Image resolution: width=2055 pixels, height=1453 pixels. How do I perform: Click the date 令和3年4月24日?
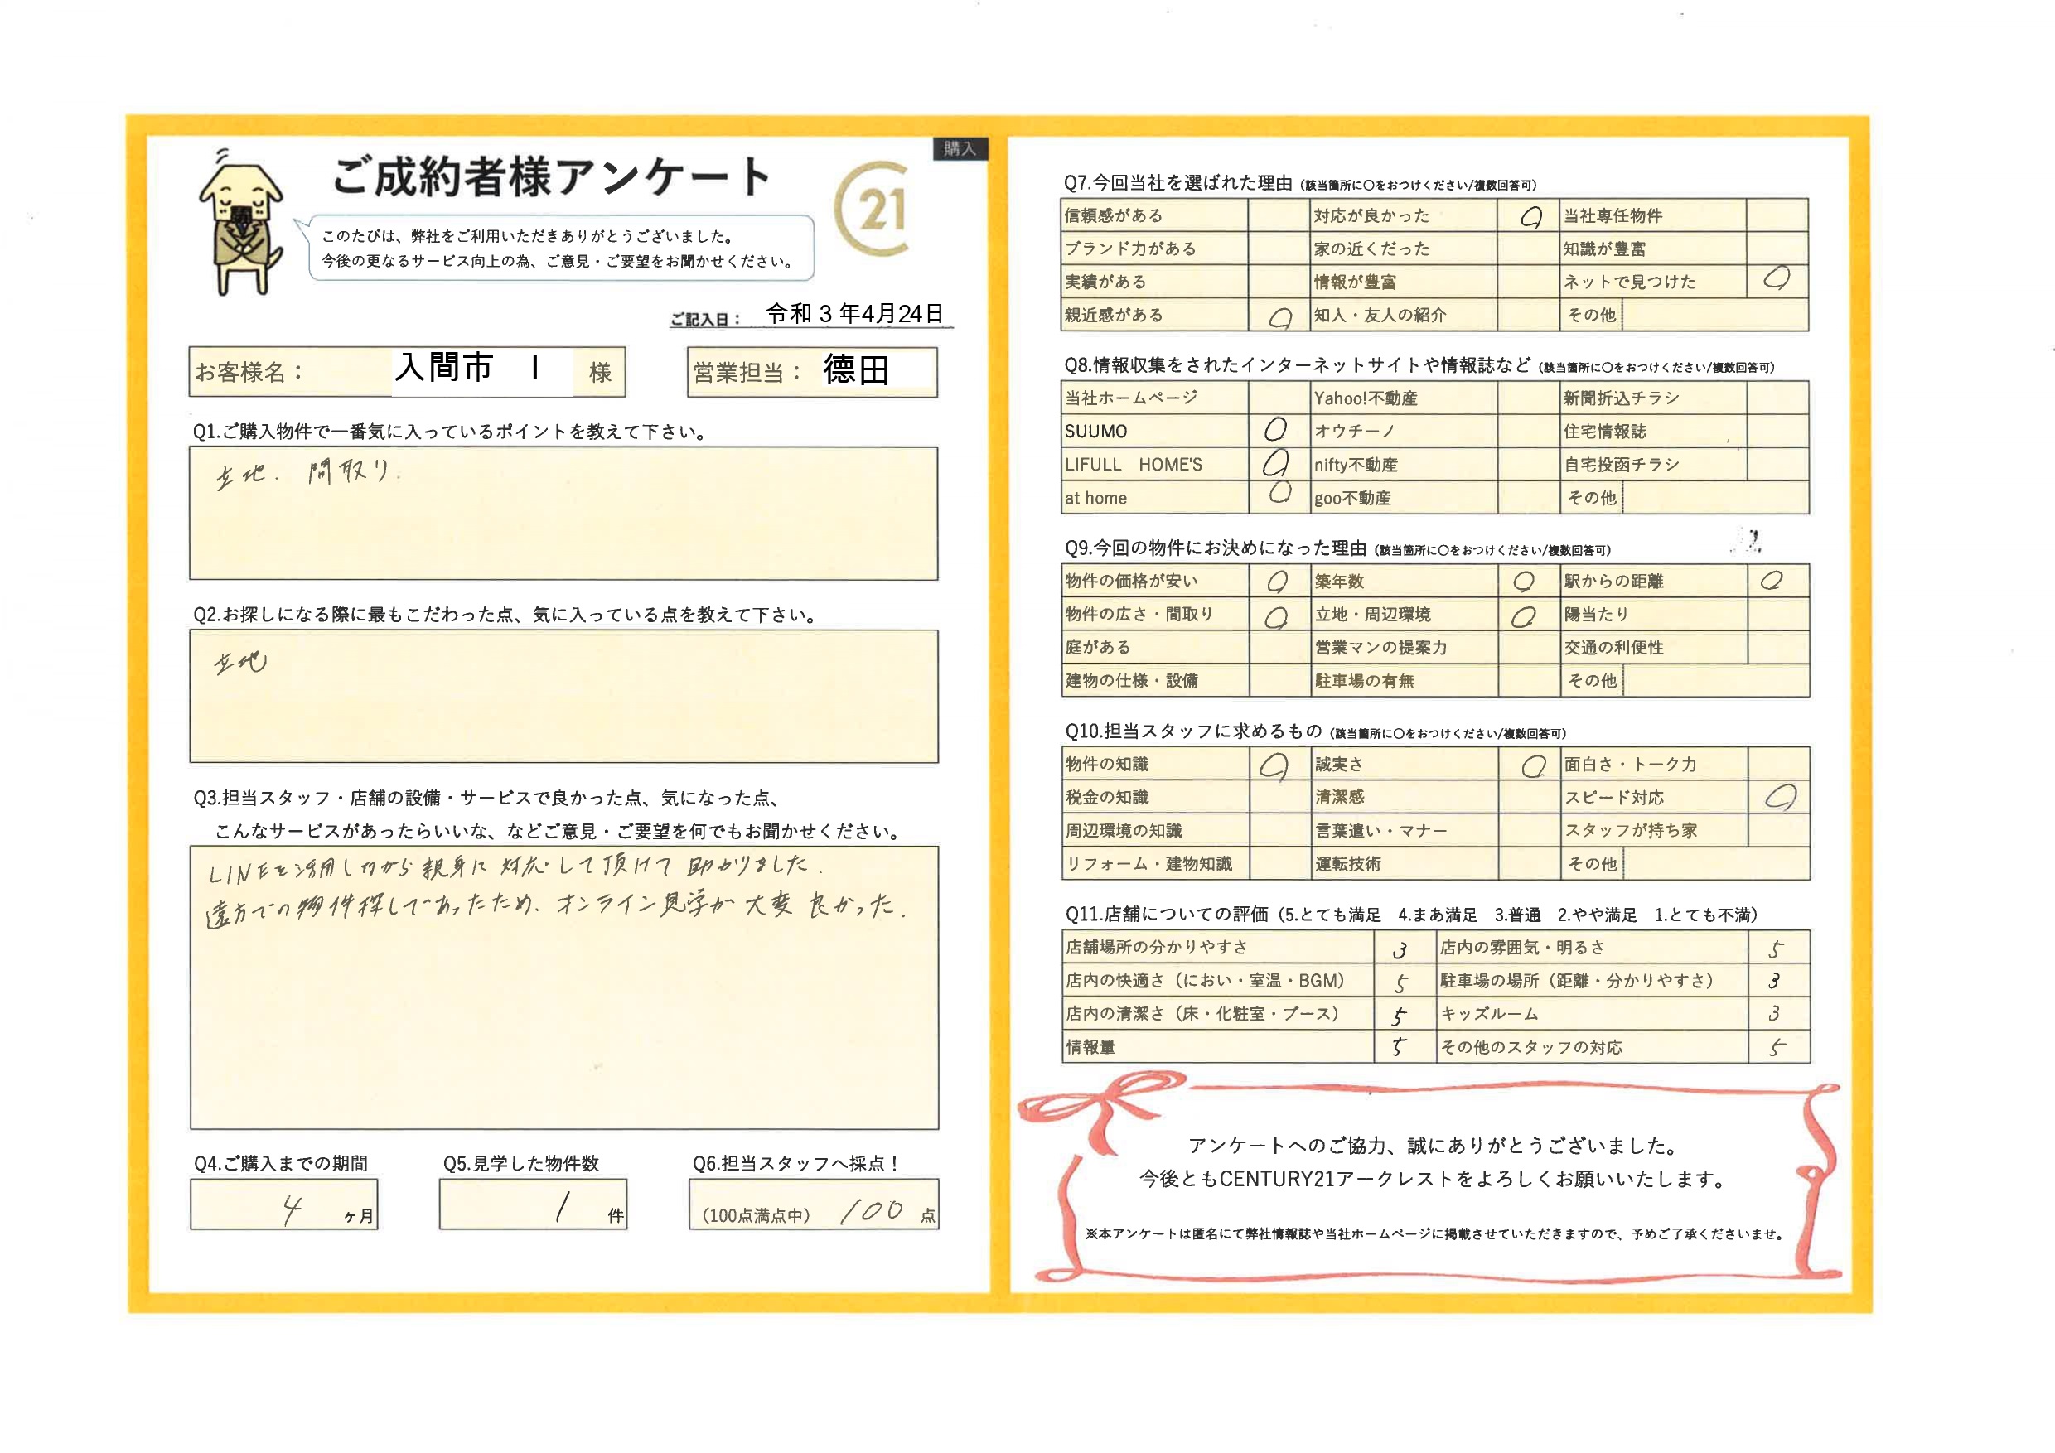click(853, 314)
